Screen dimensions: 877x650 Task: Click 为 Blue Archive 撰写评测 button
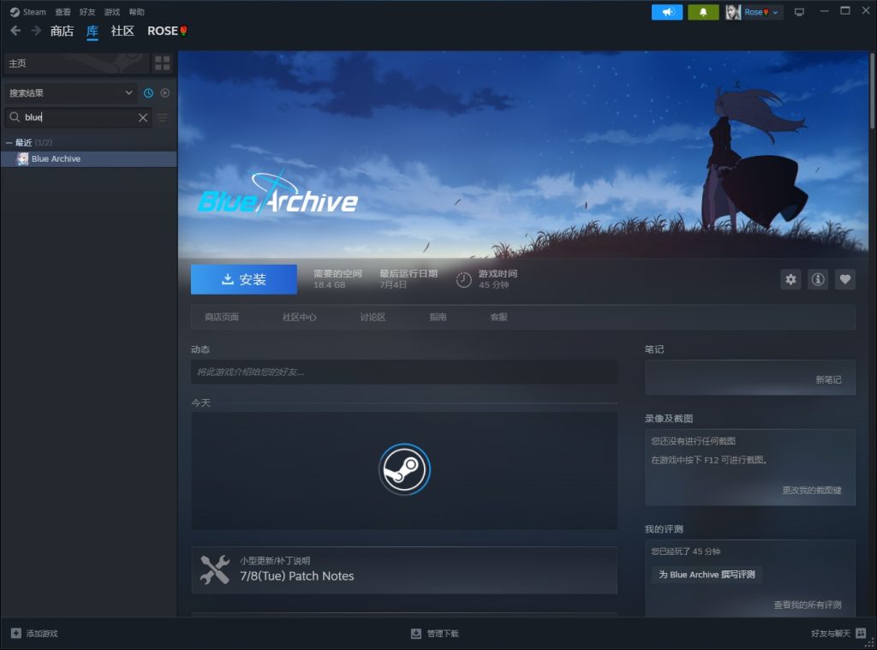(x=707, y=575)
